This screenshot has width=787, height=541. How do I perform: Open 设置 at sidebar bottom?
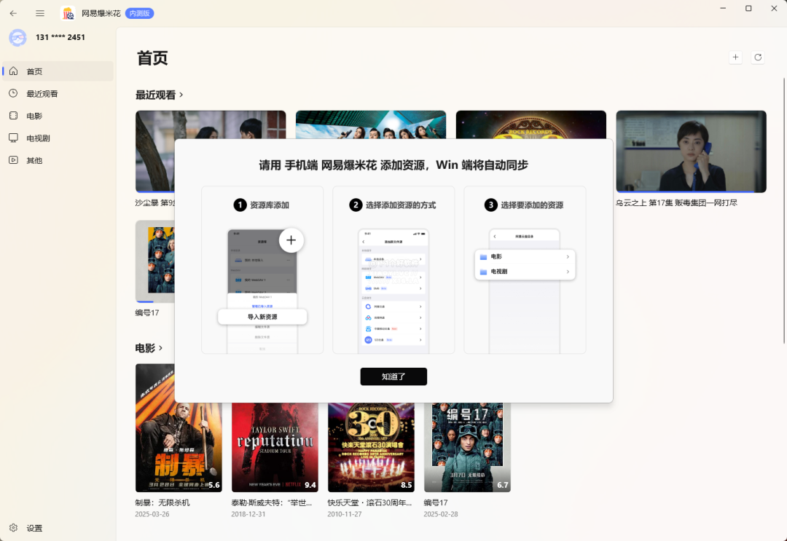point(58,527)
